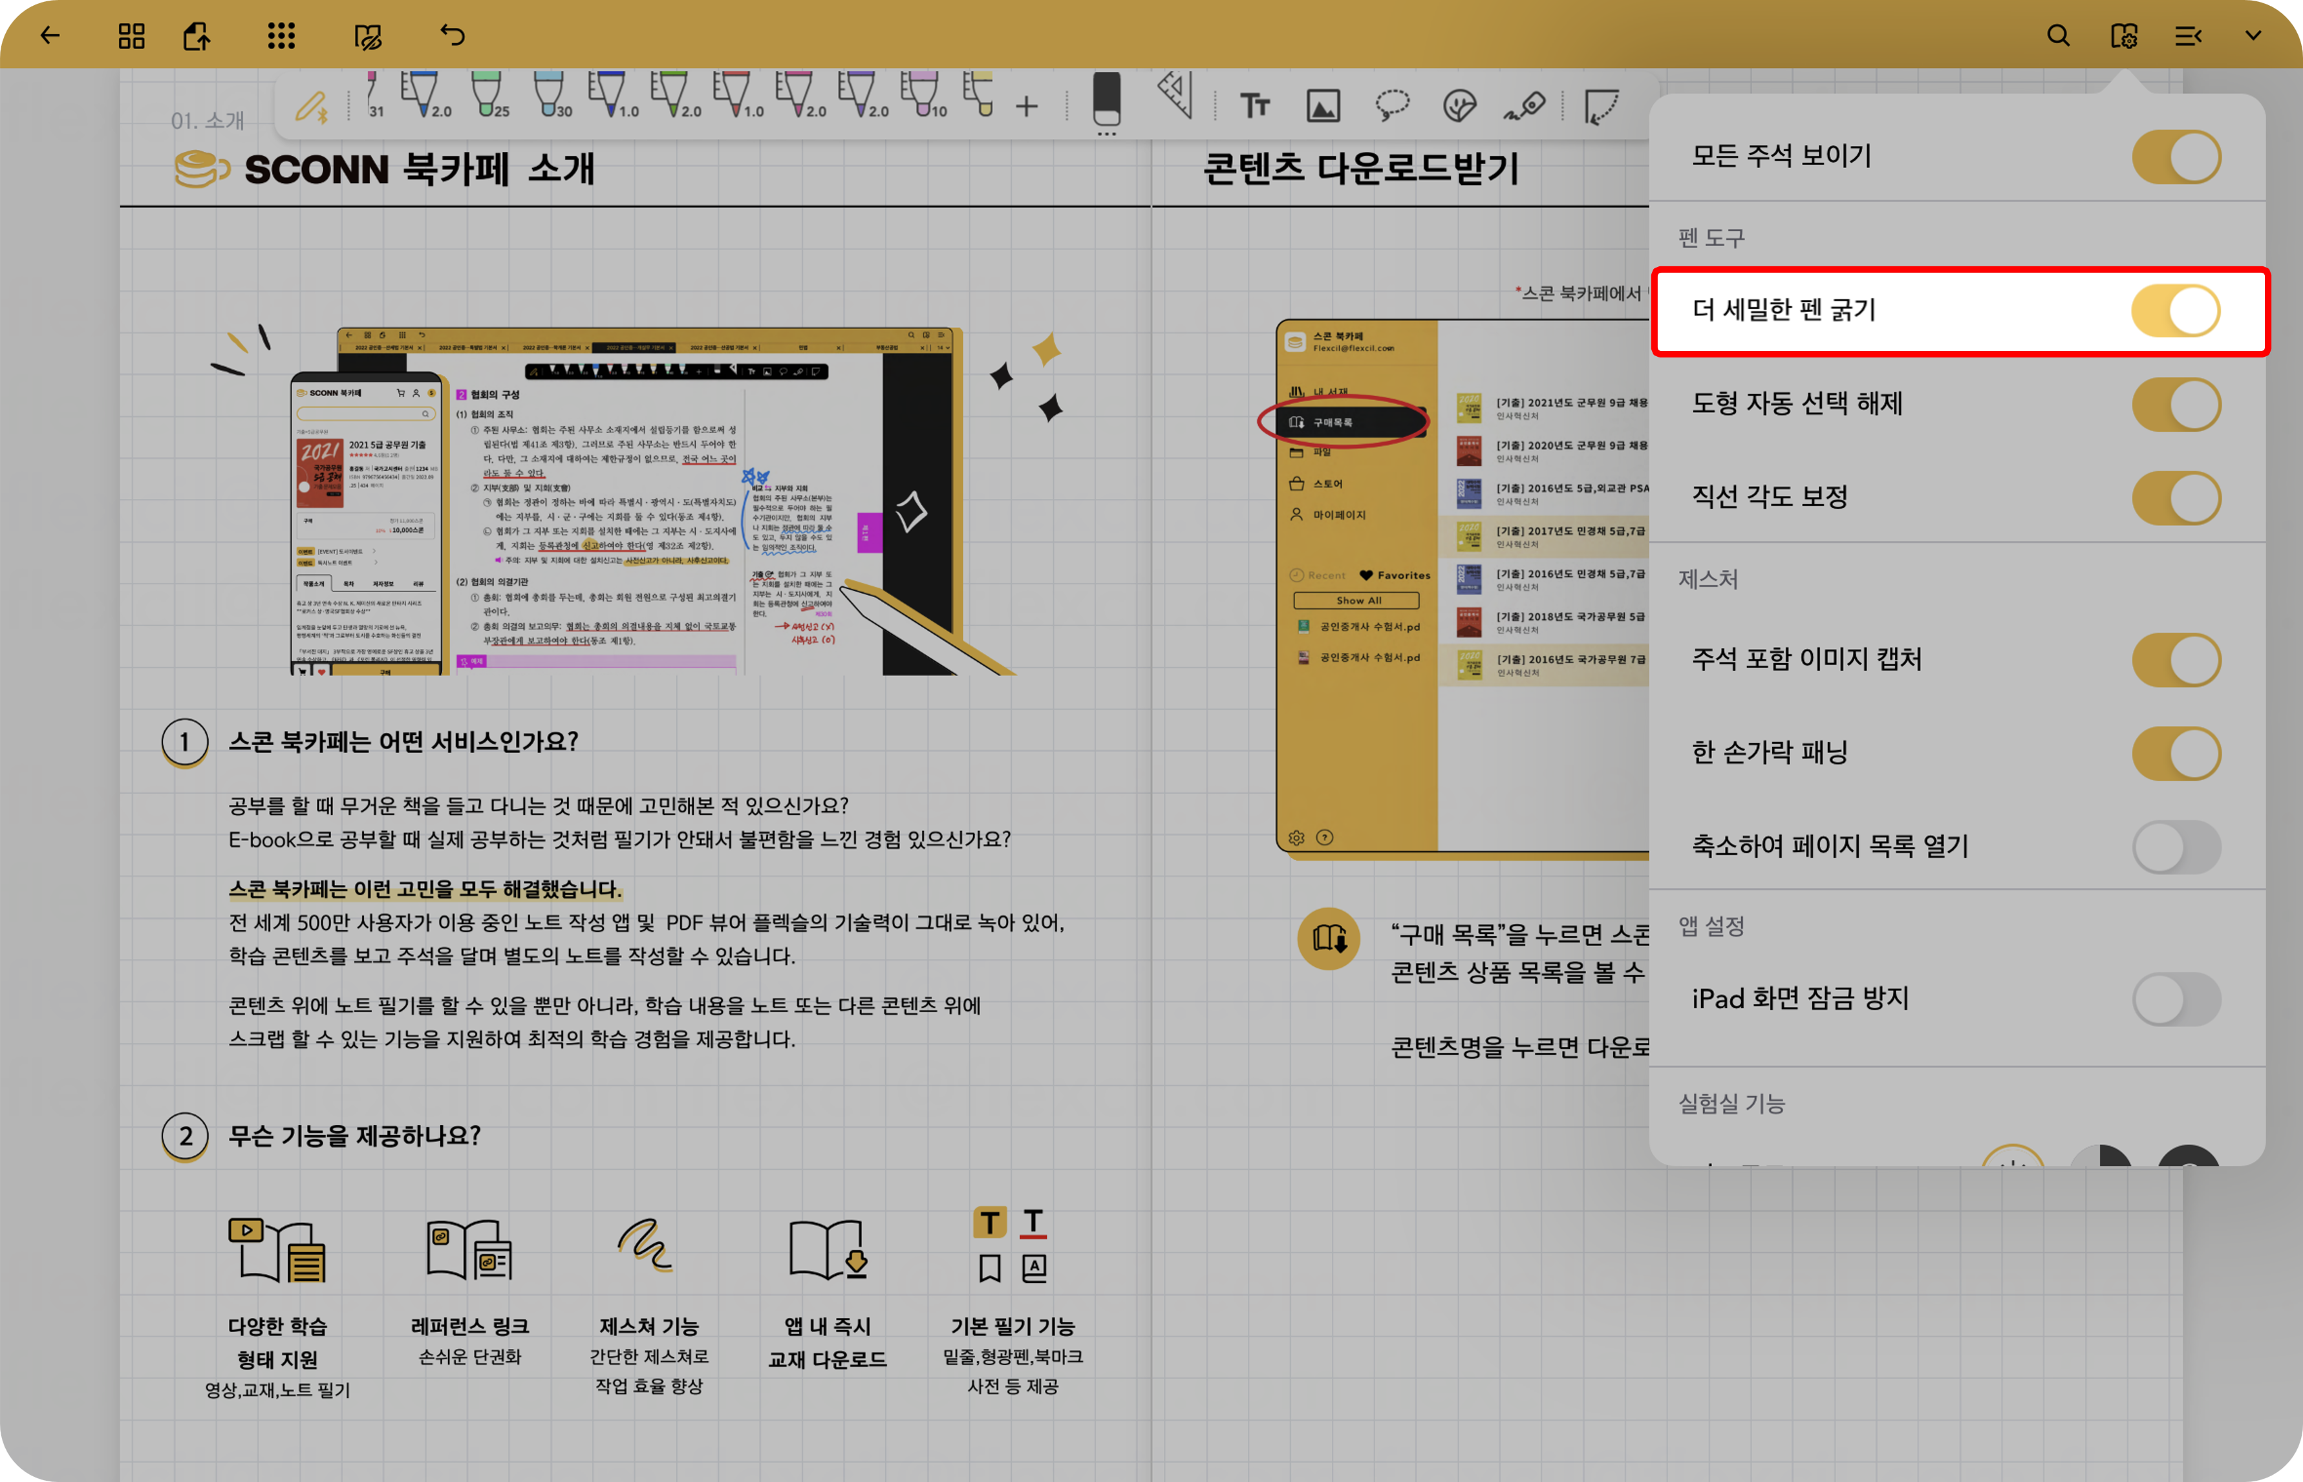Viewport: 2303px width, 1482px height.
Task: Select the Lasso selection tool
Action: click(x=1391, y=105)
